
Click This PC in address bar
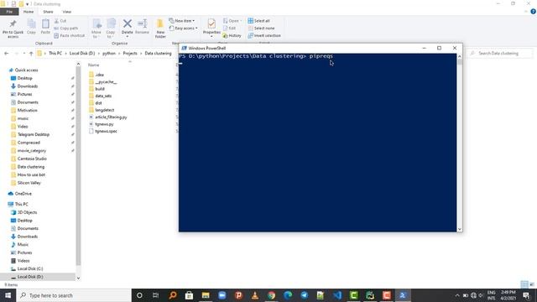tap(55, 54)
